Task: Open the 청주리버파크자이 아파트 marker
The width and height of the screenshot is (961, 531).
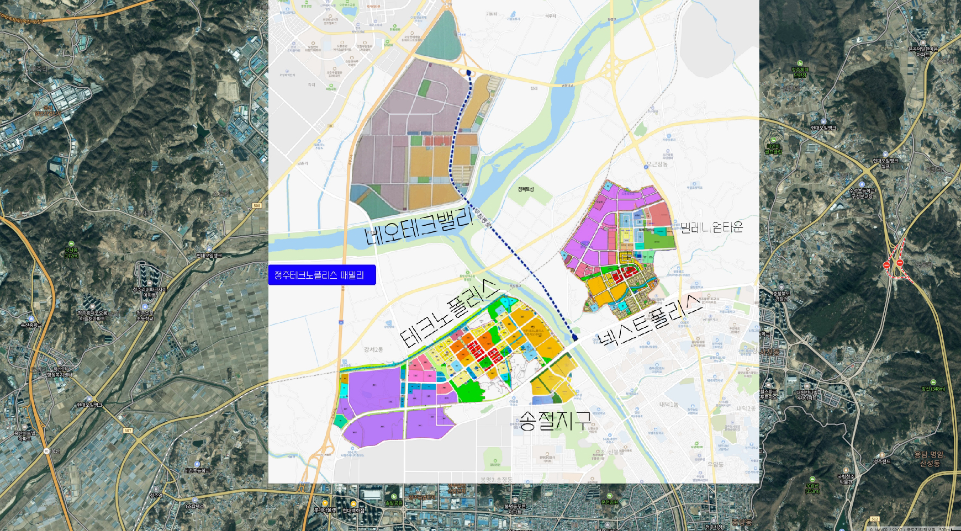Action: (x=150, y=289)
